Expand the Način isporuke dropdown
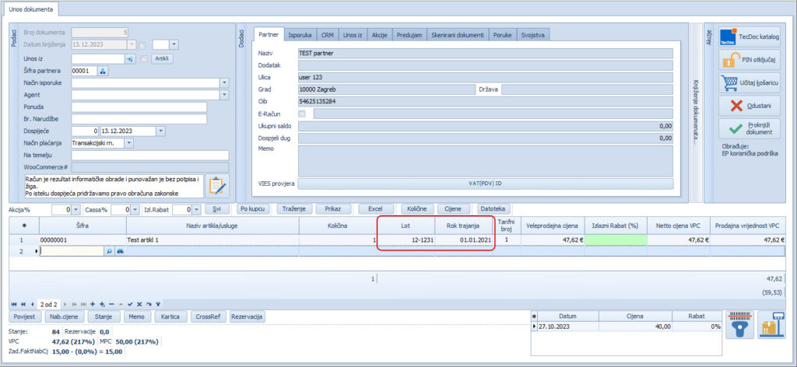Screen dimensions: 797x367 (224, 82)
